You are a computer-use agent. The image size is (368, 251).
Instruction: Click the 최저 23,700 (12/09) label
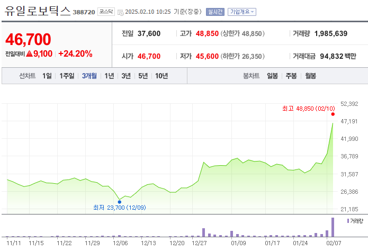click(120, 208)
